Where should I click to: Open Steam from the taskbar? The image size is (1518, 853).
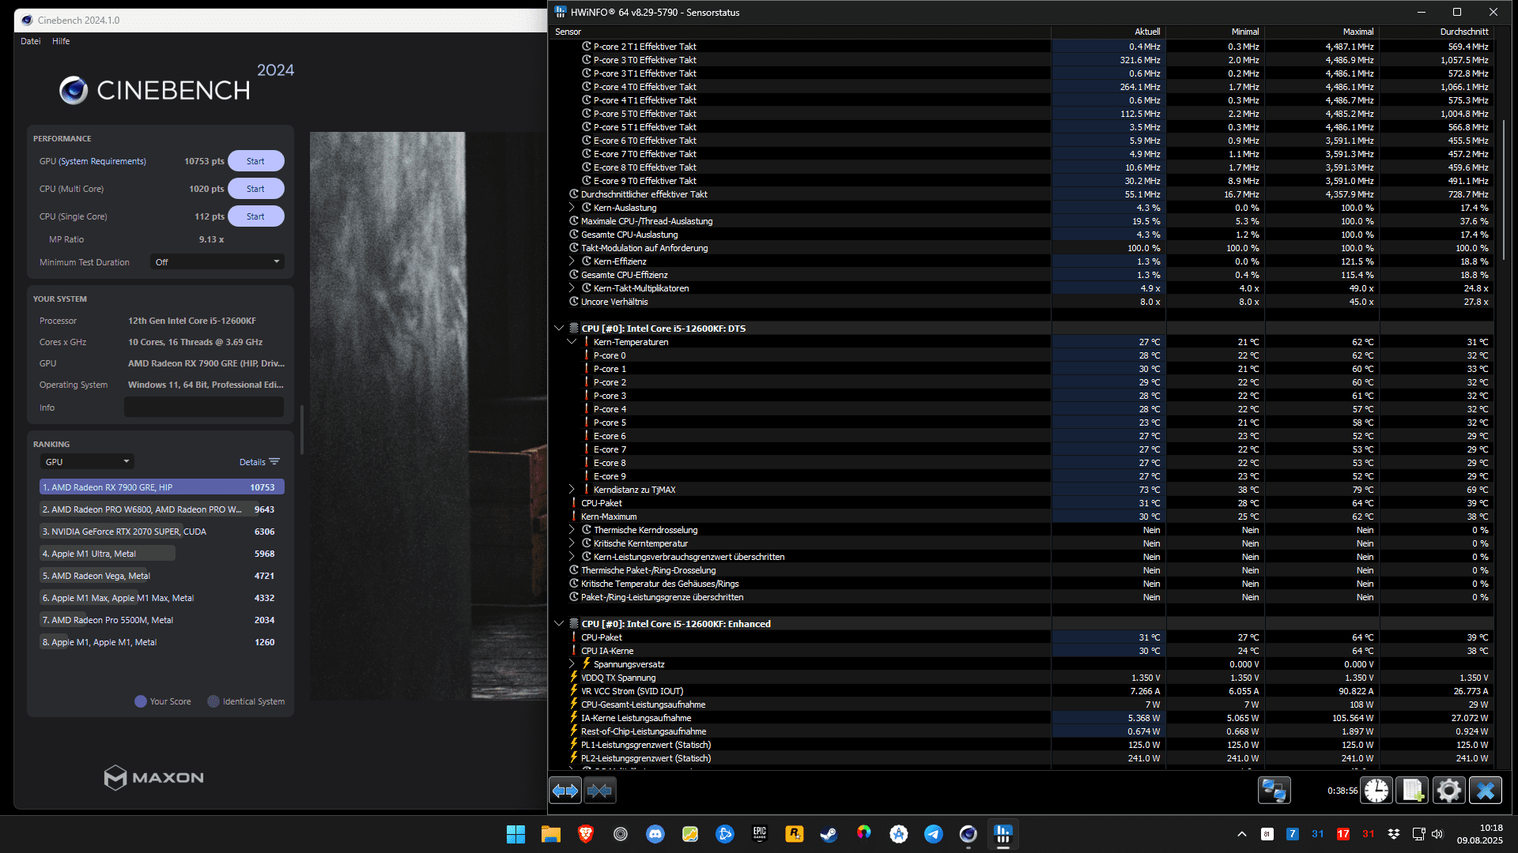(x=829, y=834)
